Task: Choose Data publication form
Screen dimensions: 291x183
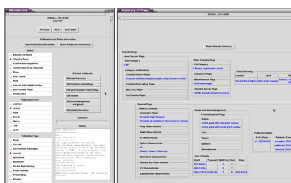Action: pos(30,113)
